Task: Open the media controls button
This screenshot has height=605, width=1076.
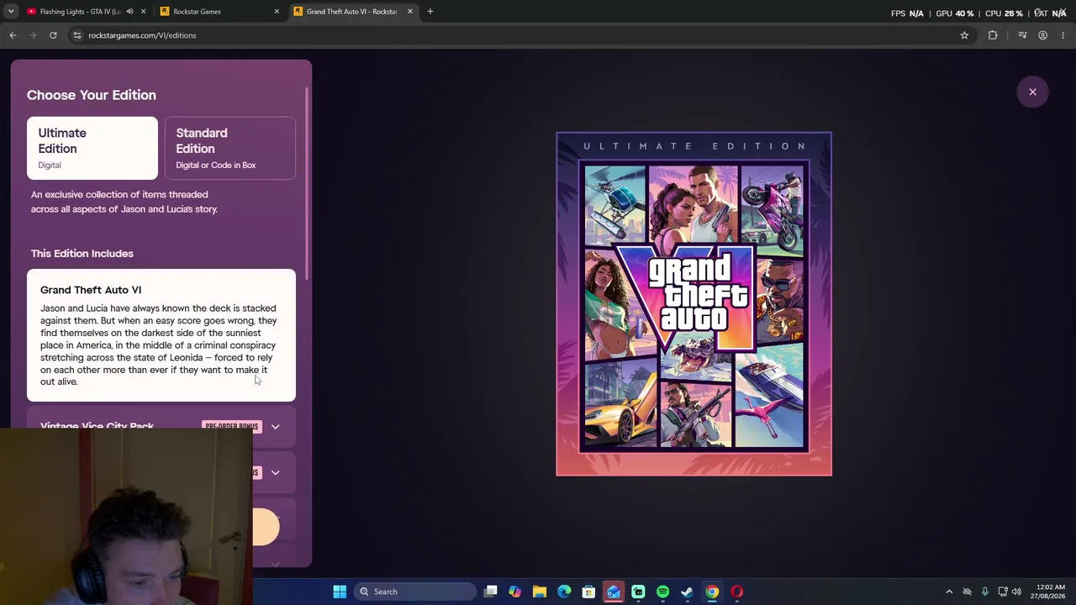Action: (x=1022, y=35)
